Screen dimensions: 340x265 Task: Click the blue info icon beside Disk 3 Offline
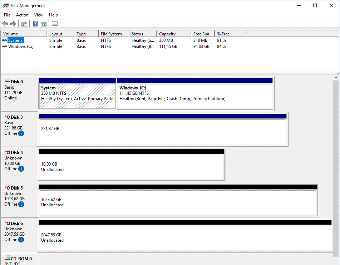(21, 133)
